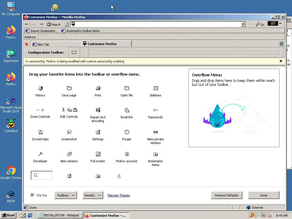Select the Screenshot scissors icon
This screenshot has height=219, width=292.
(69, 132)
